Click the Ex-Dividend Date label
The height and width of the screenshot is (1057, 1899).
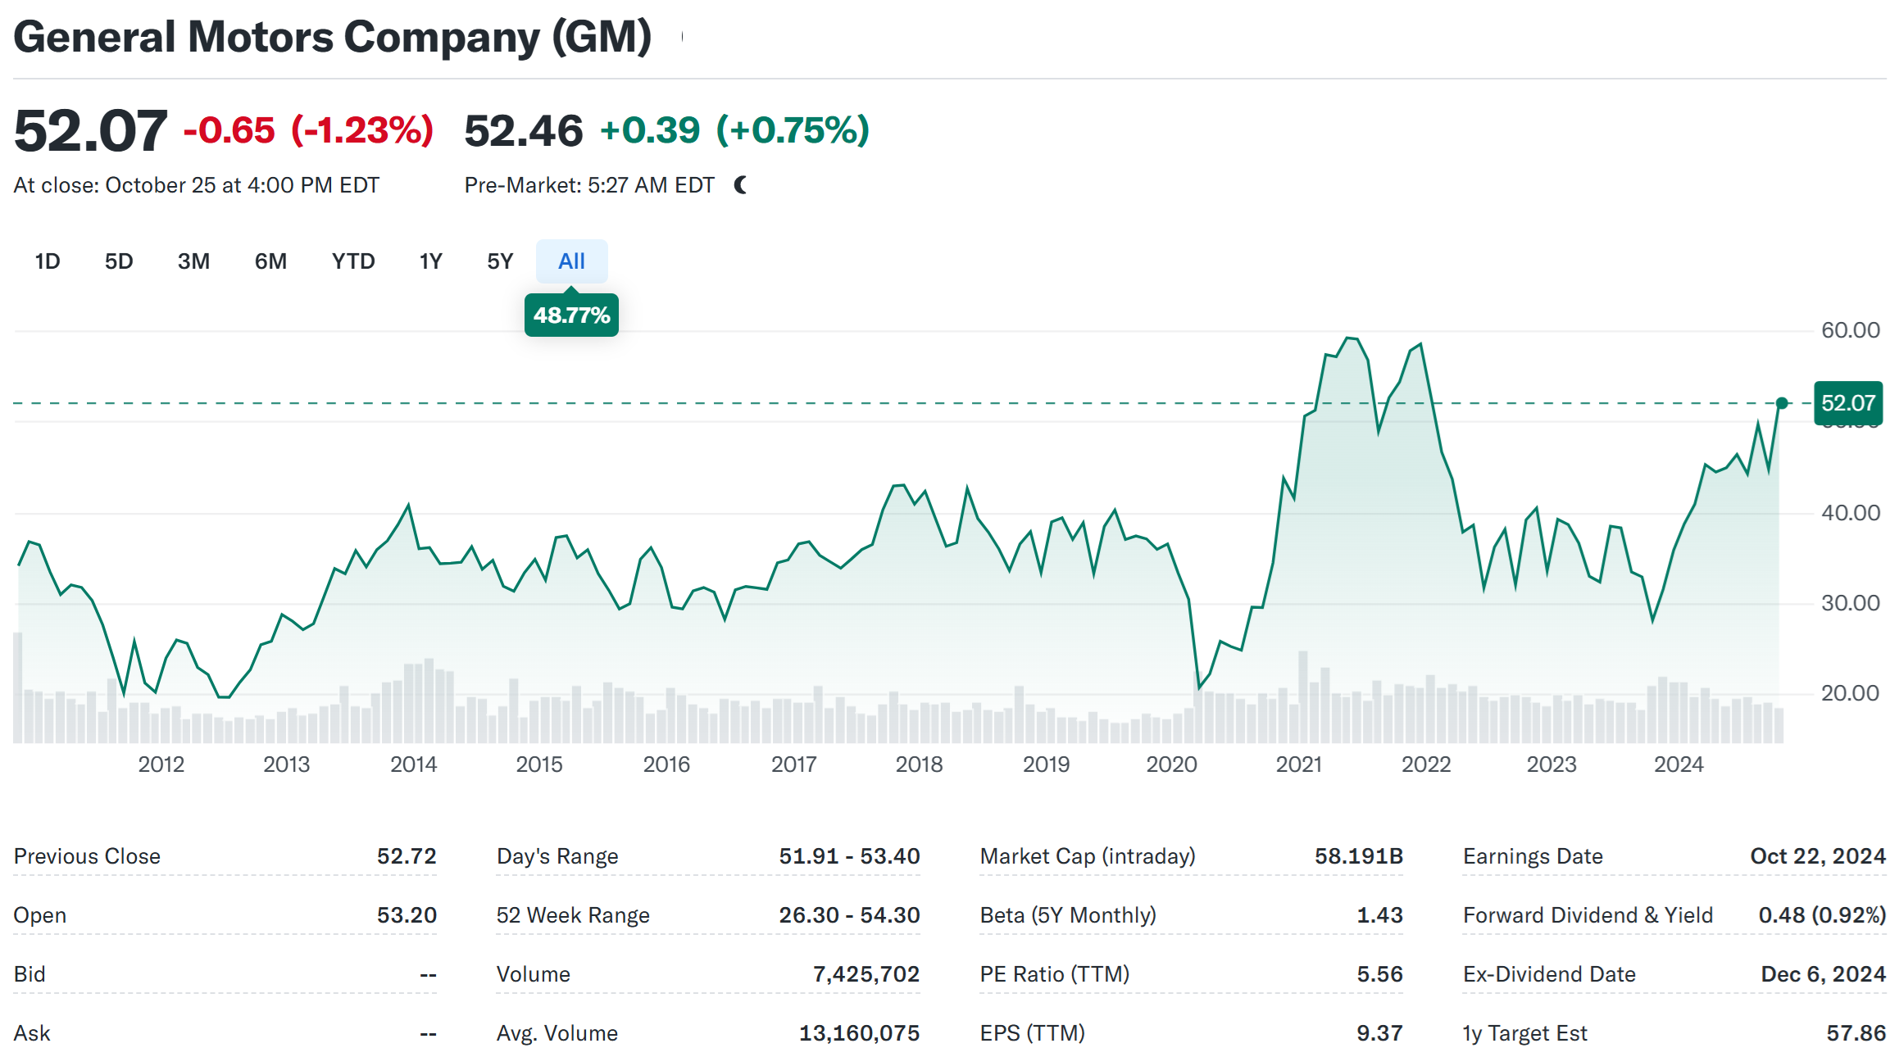[x=1549, y=974]
